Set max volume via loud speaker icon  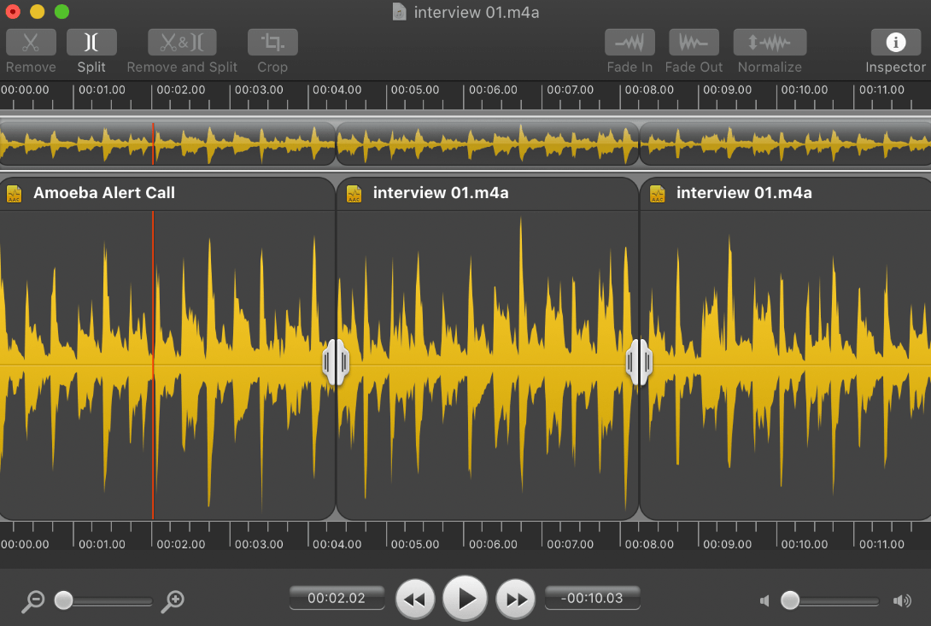point(902,601)
